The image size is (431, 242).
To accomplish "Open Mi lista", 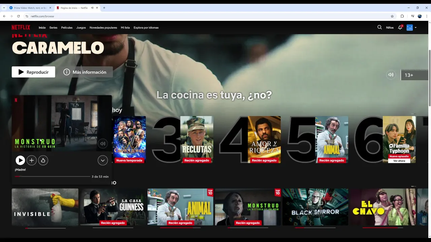I will tap(125, 28).
